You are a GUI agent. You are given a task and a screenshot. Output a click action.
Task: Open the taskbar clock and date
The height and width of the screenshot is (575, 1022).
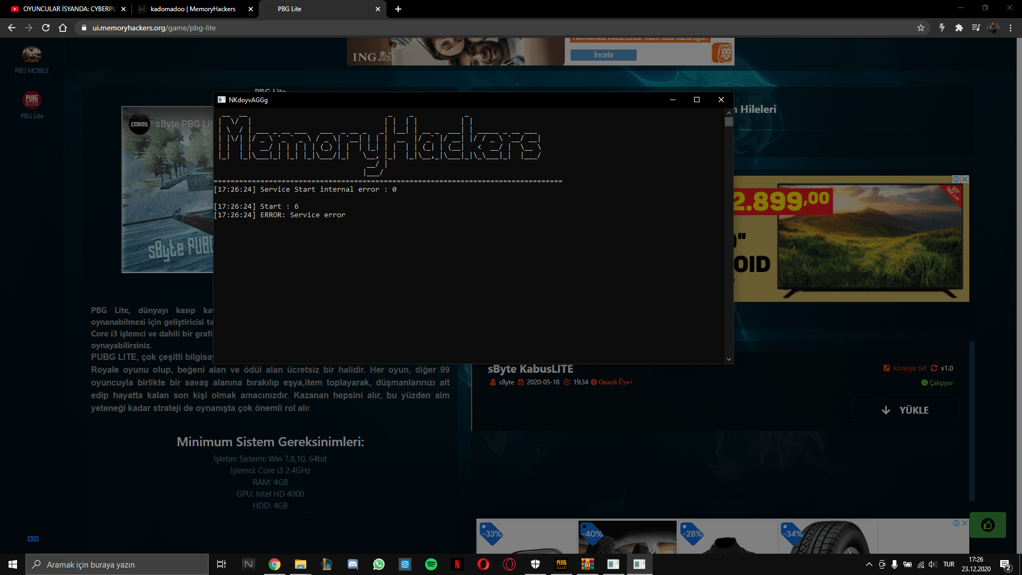[976, 564]
